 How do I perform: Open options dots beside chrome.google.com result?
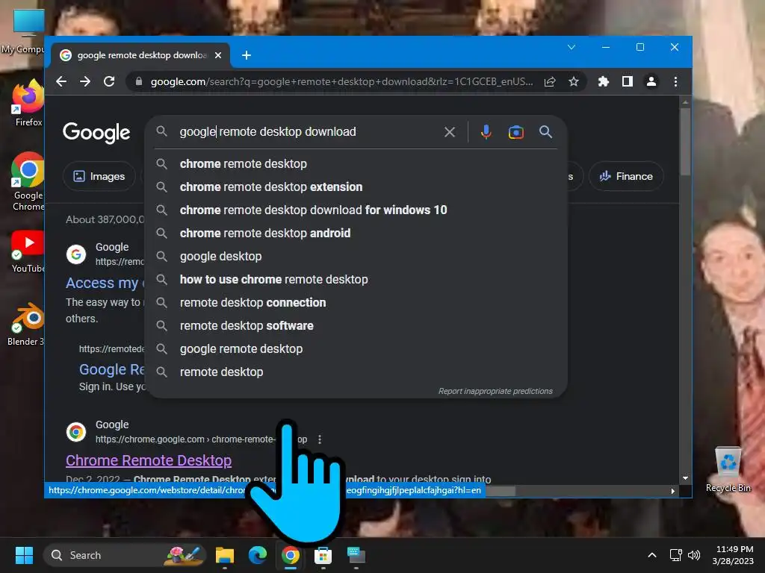coord(320,439)
